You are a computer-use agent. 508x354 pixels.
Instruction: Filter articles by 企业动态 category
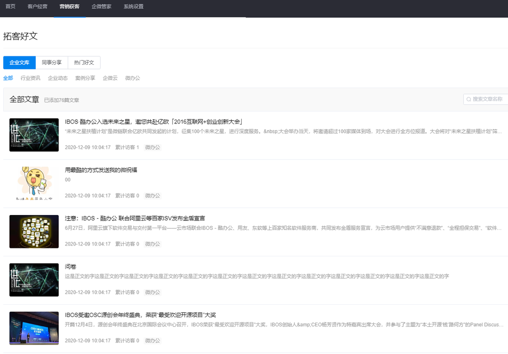[58, 78]
